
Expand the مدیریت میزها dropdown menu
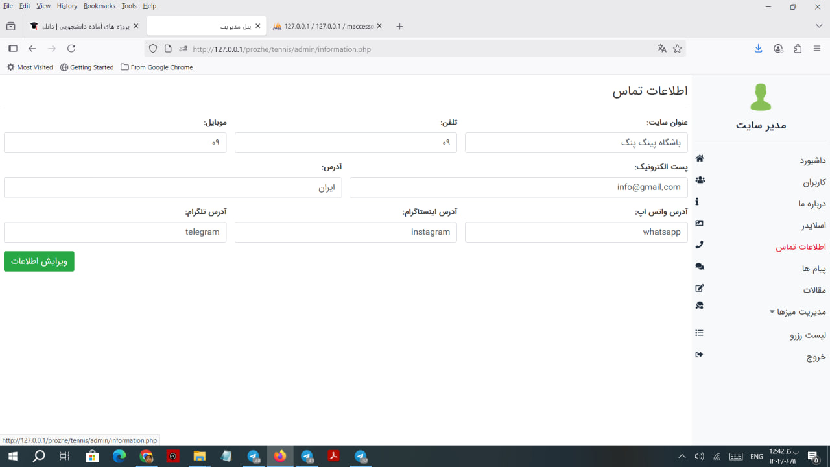click(x=798, y=312)
